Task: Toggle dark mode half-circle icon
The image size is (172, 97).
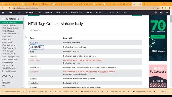Action: click(155, 13)
